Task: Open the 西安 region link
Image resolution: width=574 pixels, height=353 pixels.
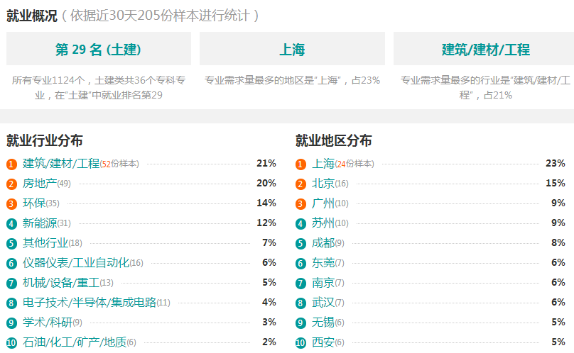Action: (323, 342)
